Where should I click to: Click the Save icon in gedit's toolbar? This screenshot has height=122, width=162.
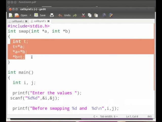[x=36, y=15]
